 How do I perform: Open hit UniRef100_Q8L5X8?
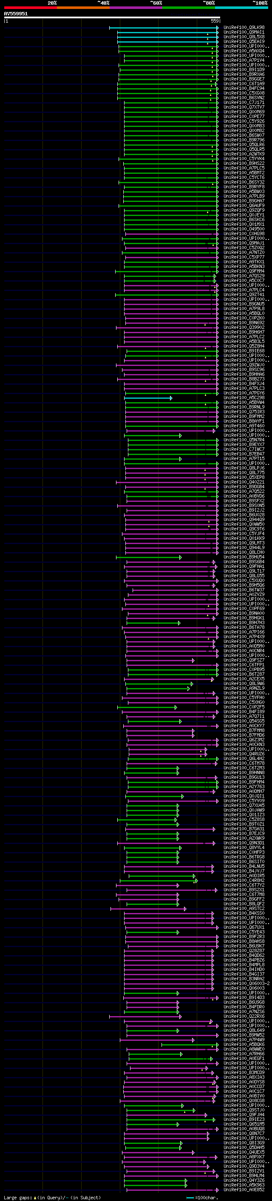click(244, 37)
